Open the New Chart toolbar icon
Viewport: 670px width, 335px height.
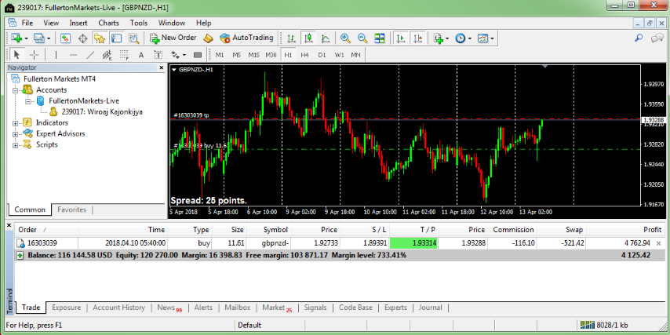pos(17,38)
